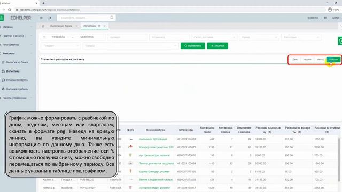Open admin user menu

[337, 18]
